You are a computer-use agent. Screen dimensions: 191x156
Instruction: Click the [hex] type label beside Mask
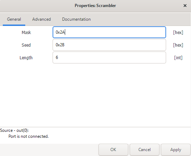(178, 32)
